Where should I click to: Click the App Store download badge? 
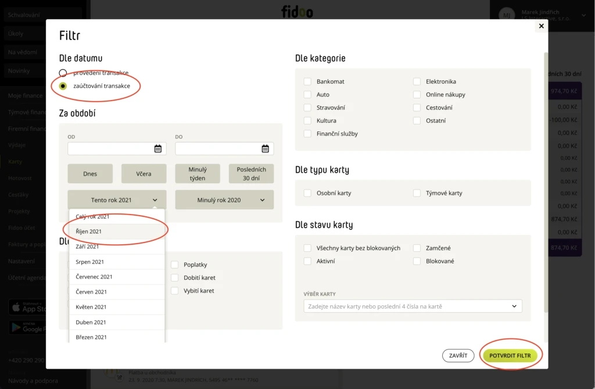tap(27, 307)
